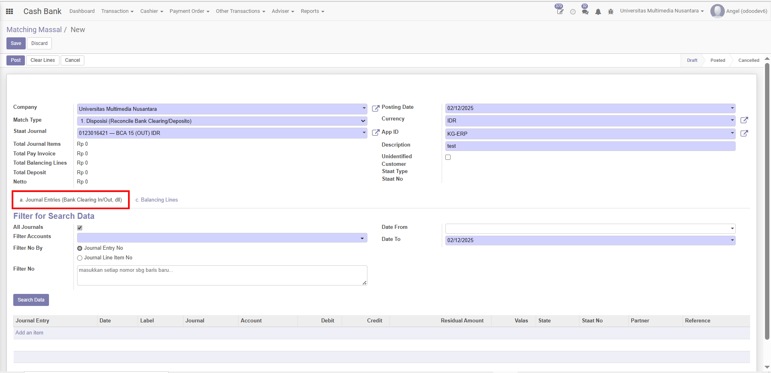This screenshot has height=373, width=771.
Task: Open the debug bug icon
Action: (x=610, y=12)
